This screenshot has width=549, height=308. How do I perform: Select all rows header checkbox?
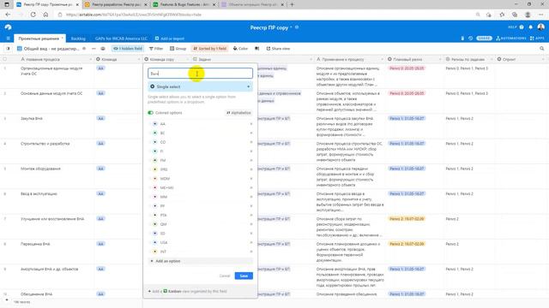pos(5,59)
